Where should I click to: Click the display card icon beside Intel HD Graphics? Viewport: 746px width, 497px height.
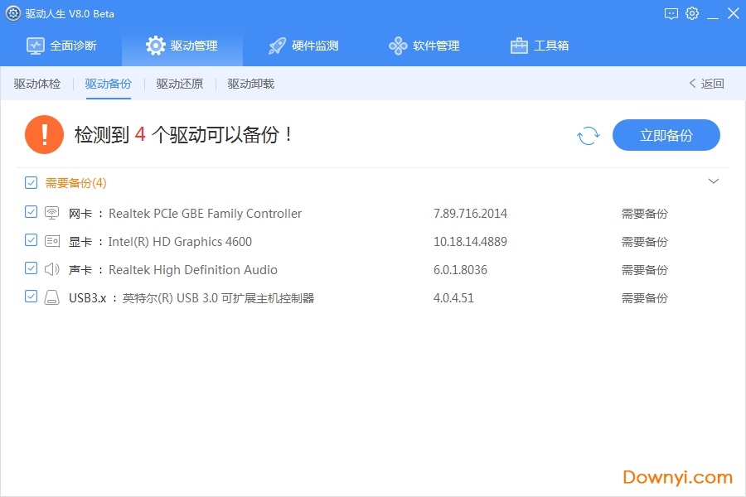point(51,241)
